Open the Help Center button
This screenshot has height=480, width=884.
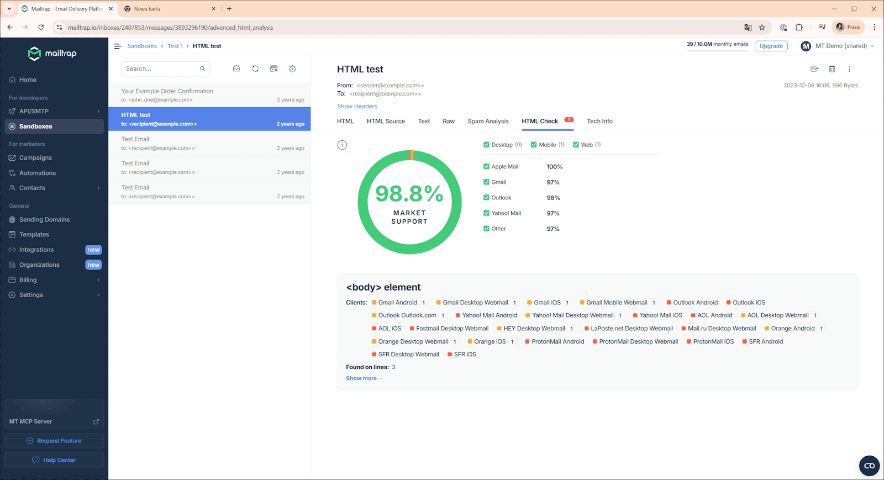54,460
